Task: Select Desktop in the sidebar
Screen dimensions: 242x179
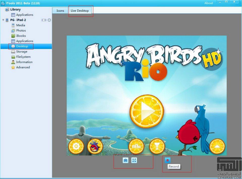Action: pos(26,46)
